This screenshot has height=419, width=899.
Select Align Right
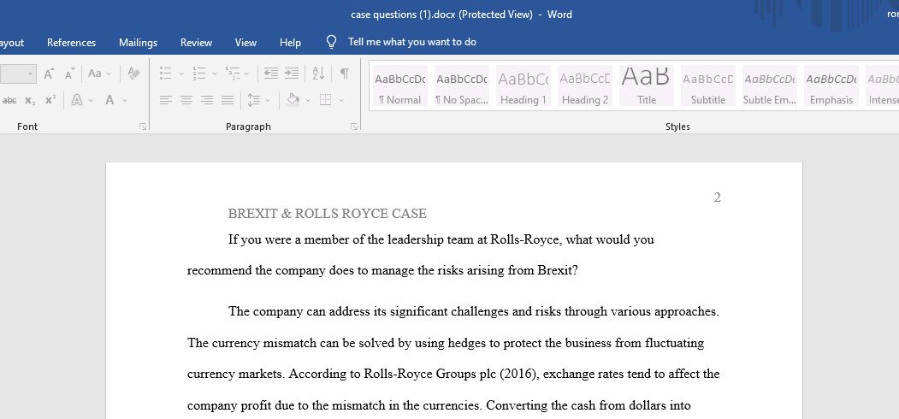coord(207,100)
